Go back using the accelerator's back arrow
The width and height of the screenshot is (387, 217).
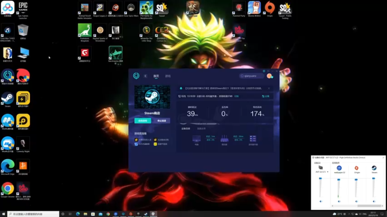tap(146, 76)
